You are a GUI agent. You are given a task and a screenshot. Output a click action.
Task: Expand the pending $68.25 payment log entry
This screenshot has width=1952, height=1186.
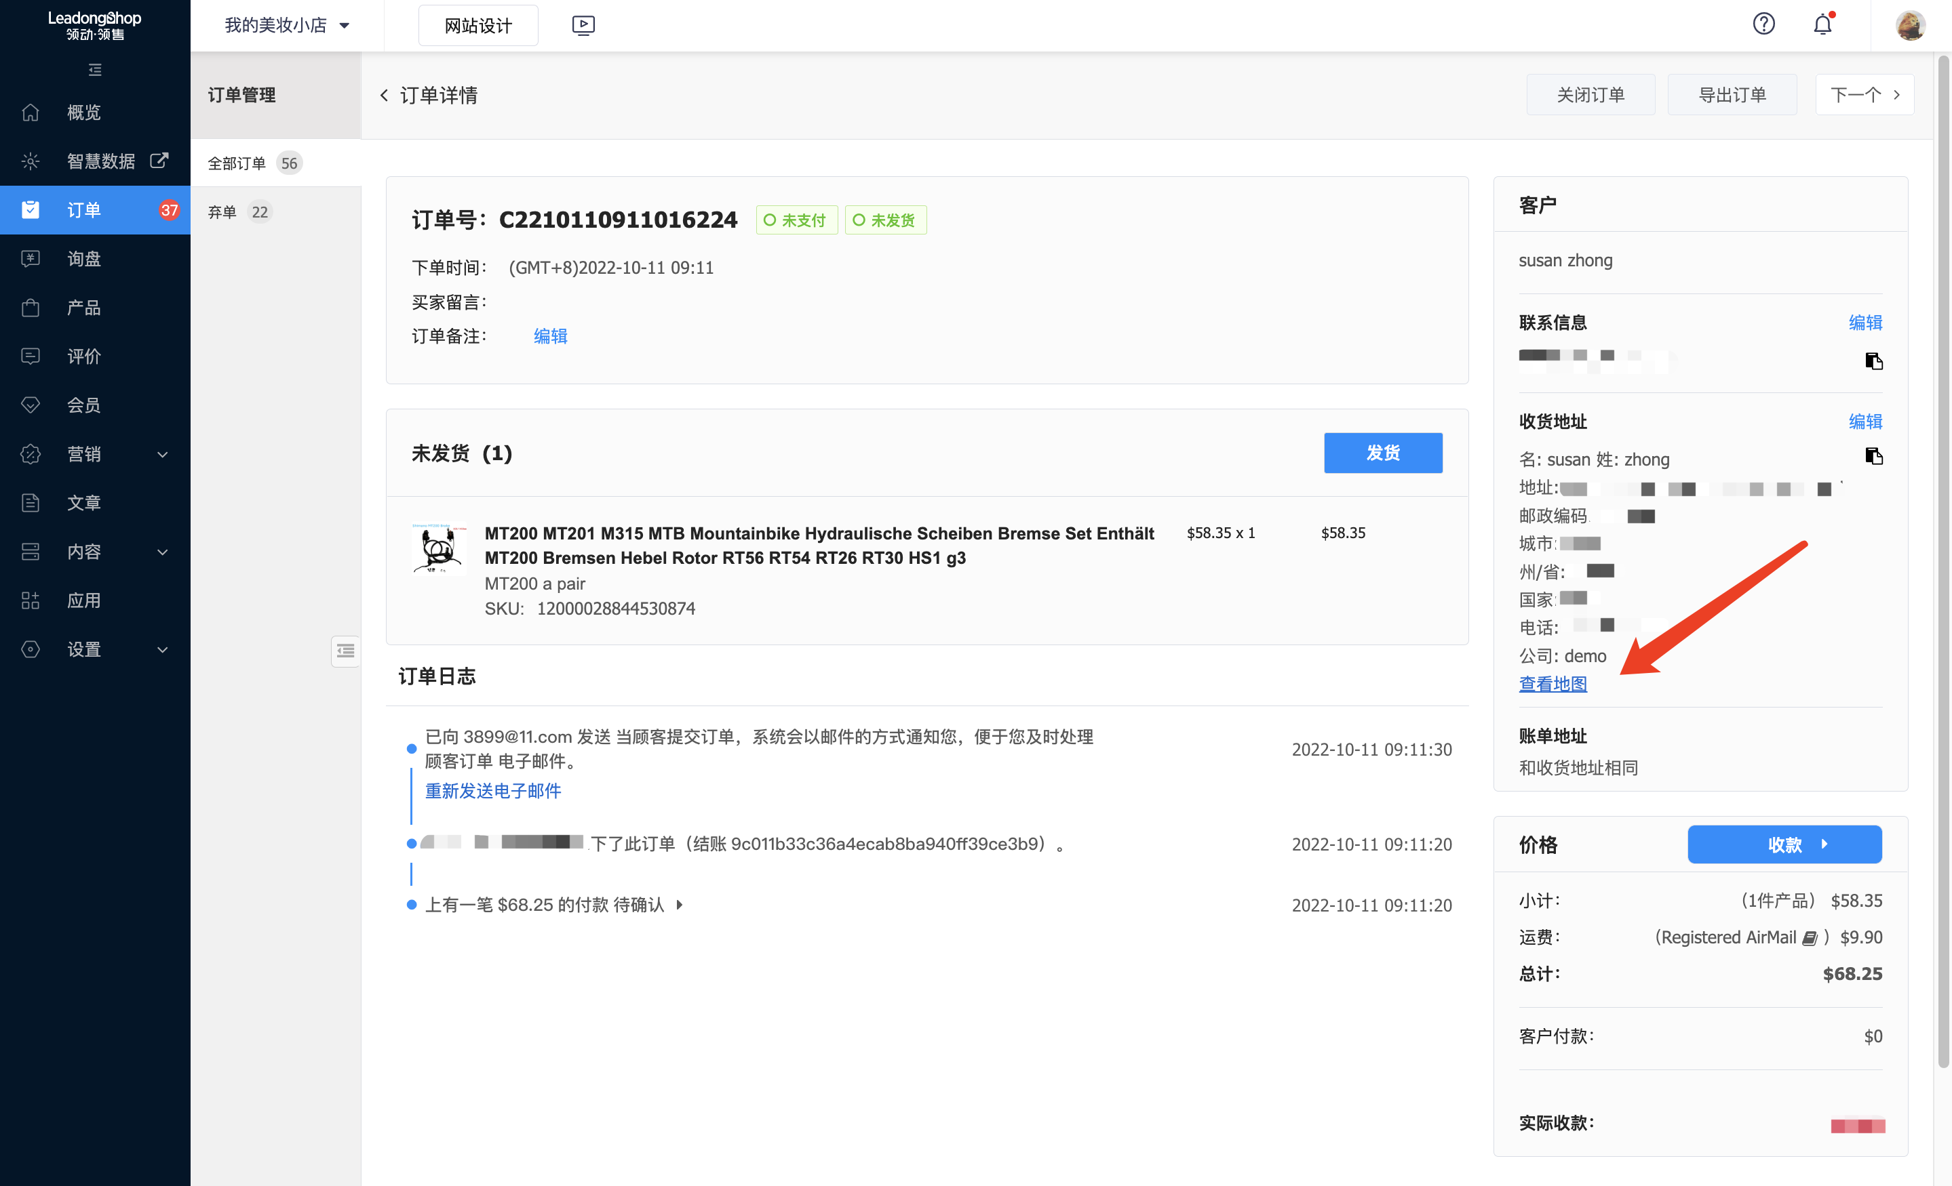click(679, 904)
